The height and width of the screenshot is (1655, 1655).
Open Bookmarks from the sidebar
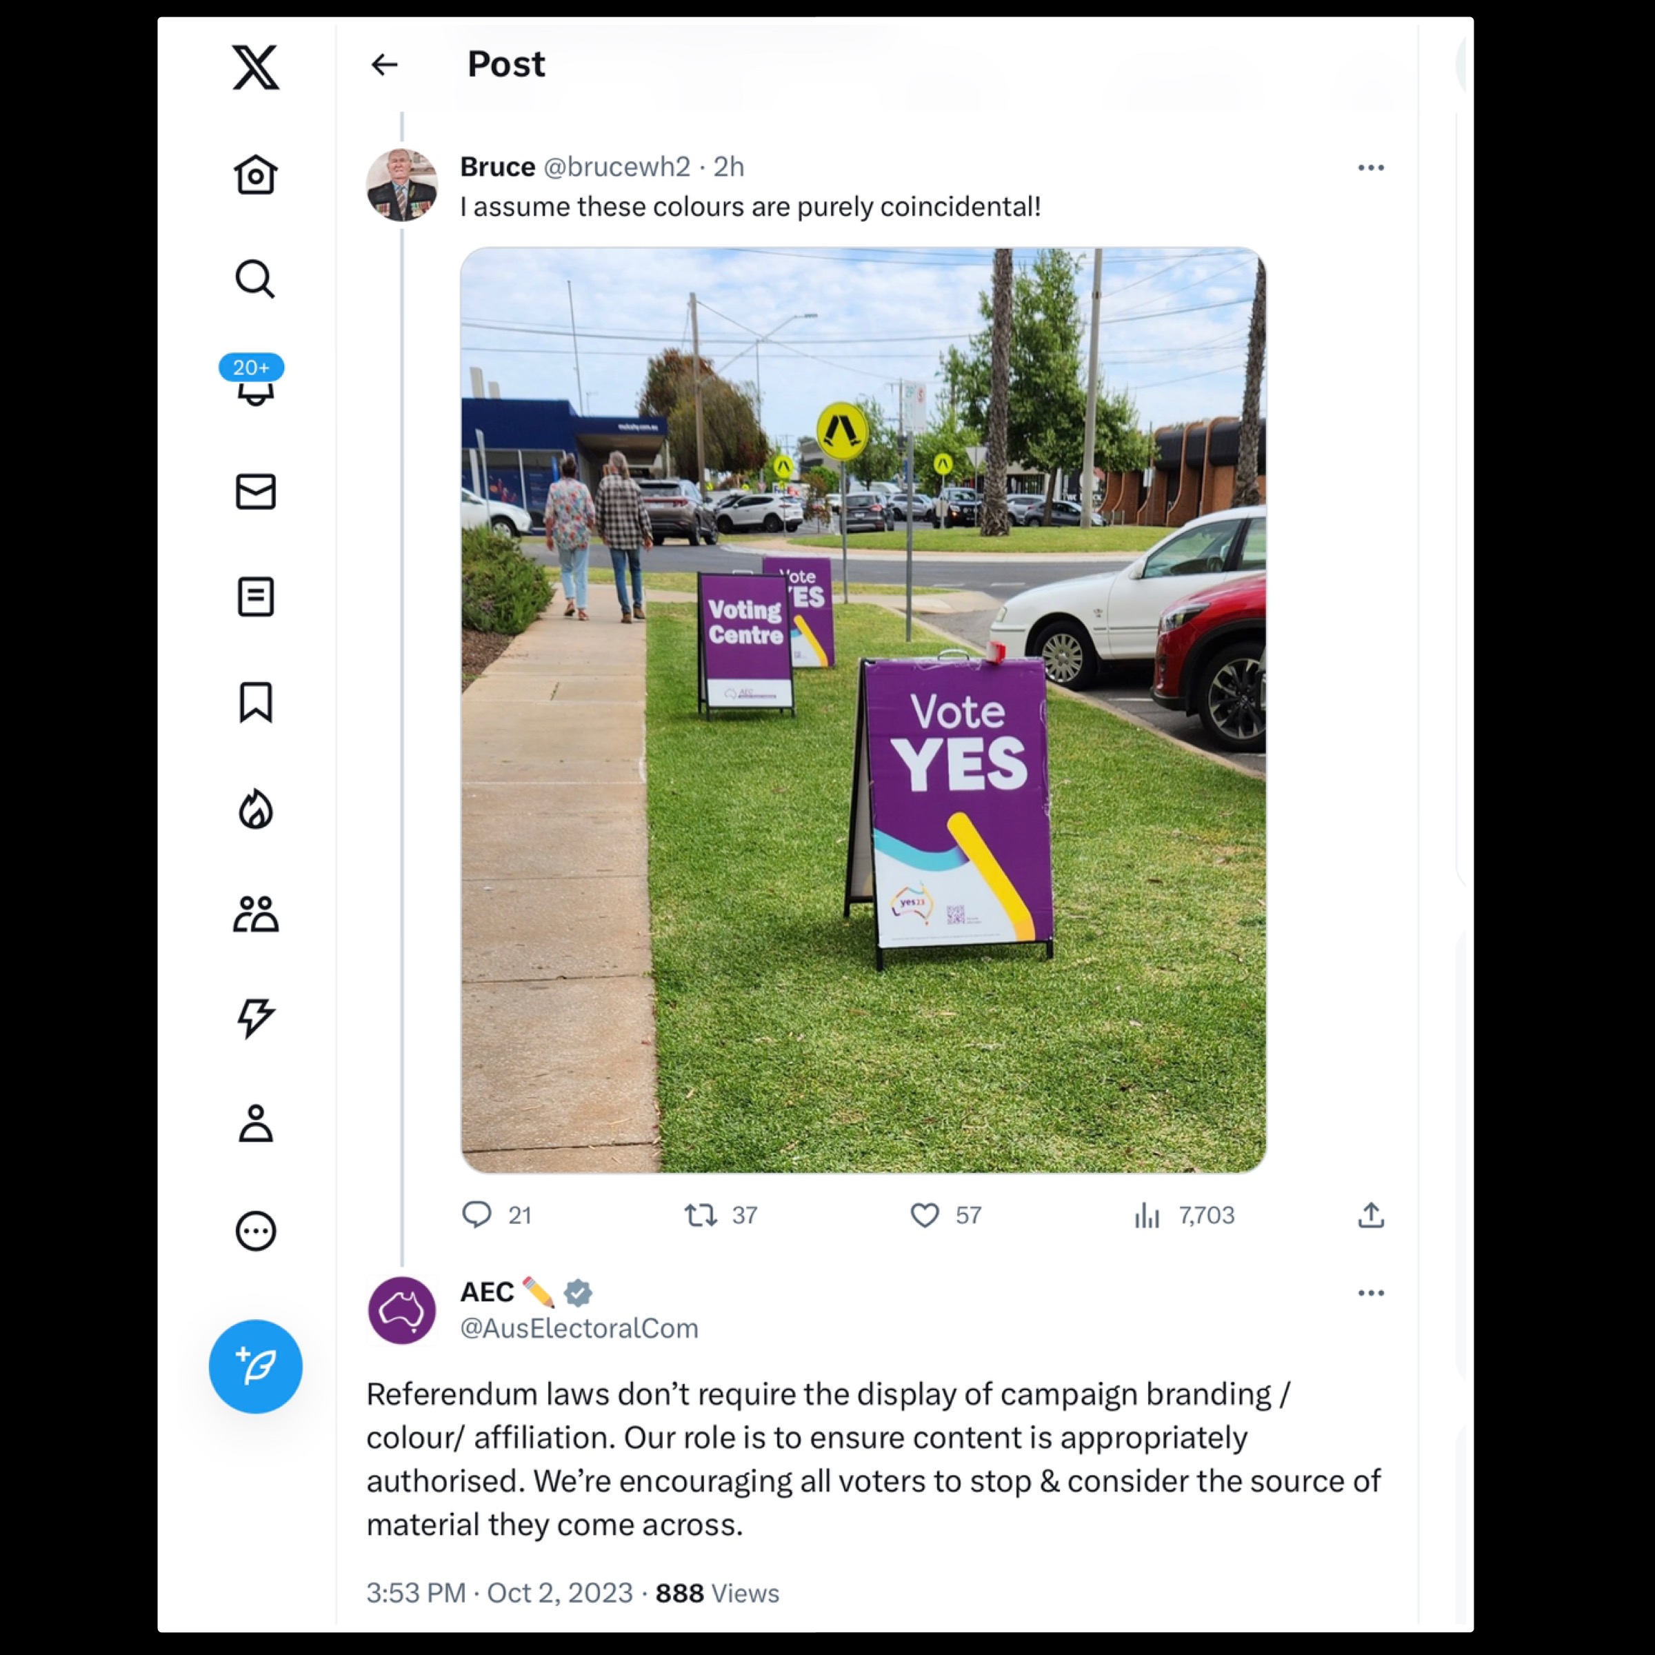tap(255, 703)
